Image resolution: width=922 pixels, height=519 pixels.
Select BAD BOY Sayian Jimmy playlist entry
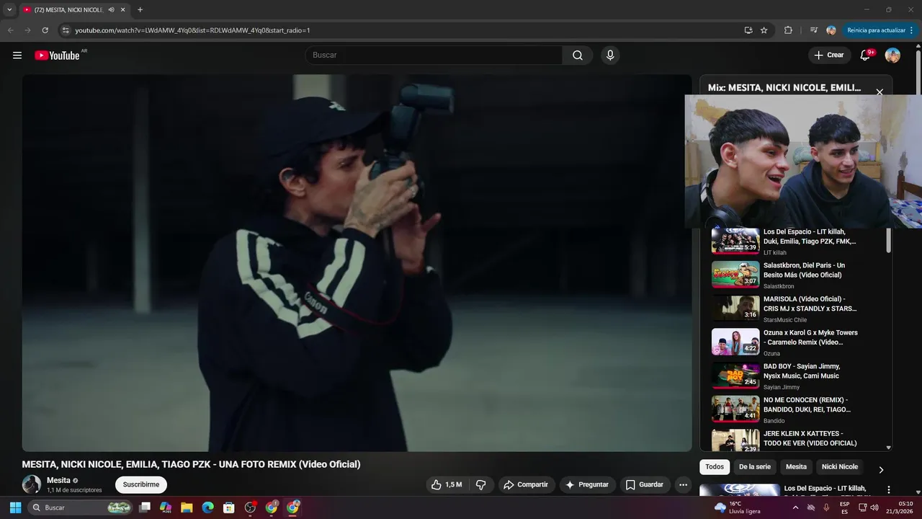pos(785,376)
